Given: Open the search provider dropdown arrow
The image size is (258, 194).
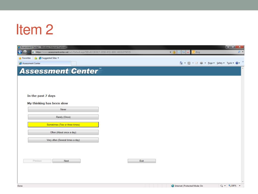Looking at the screenshot, I should (243, 52).
